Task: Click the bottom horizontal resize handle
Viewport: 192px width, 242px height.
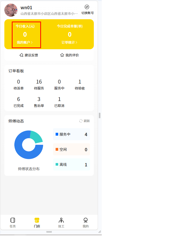Action: (49, 232)
